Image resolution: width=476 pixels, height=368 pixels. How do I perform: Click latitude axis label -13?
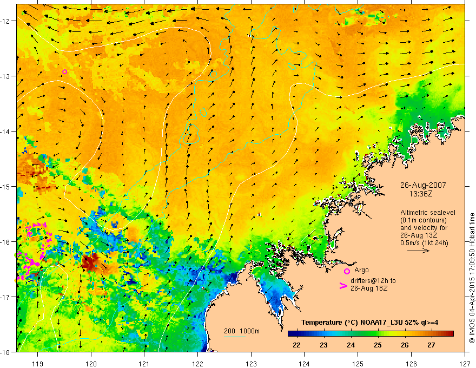(x=5, y=76)
